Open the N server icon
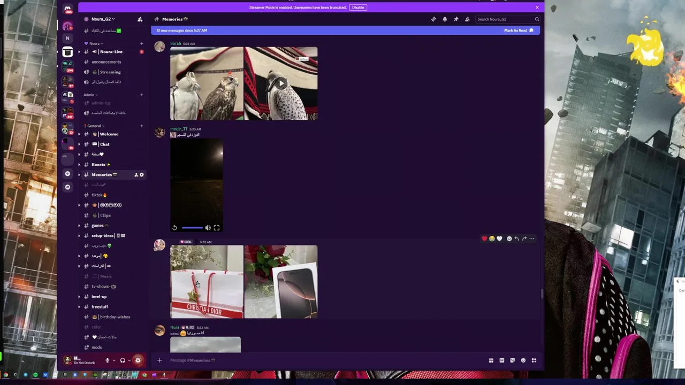 coord(67,38)
